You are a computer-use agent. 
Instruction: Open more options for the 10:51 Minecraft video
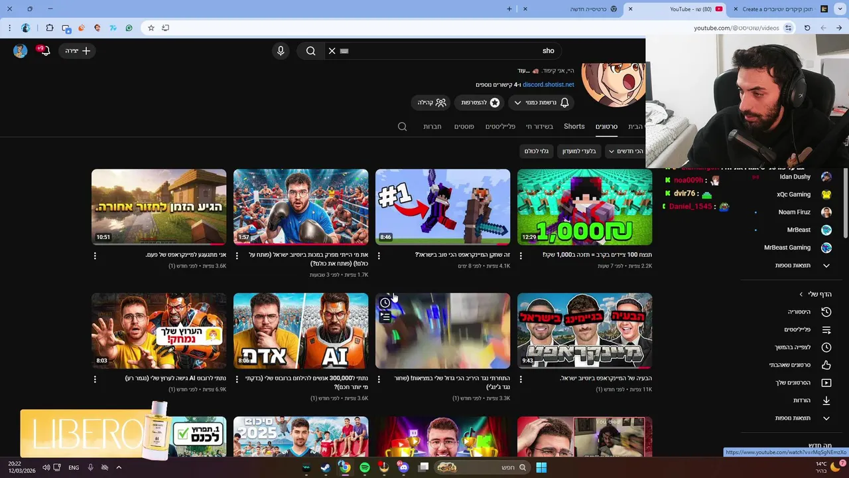click(x=95, y=256)
